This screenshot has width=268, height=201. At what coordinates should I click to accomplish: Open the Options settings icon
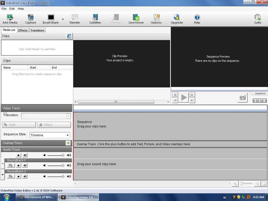click(x=156, y=19)
